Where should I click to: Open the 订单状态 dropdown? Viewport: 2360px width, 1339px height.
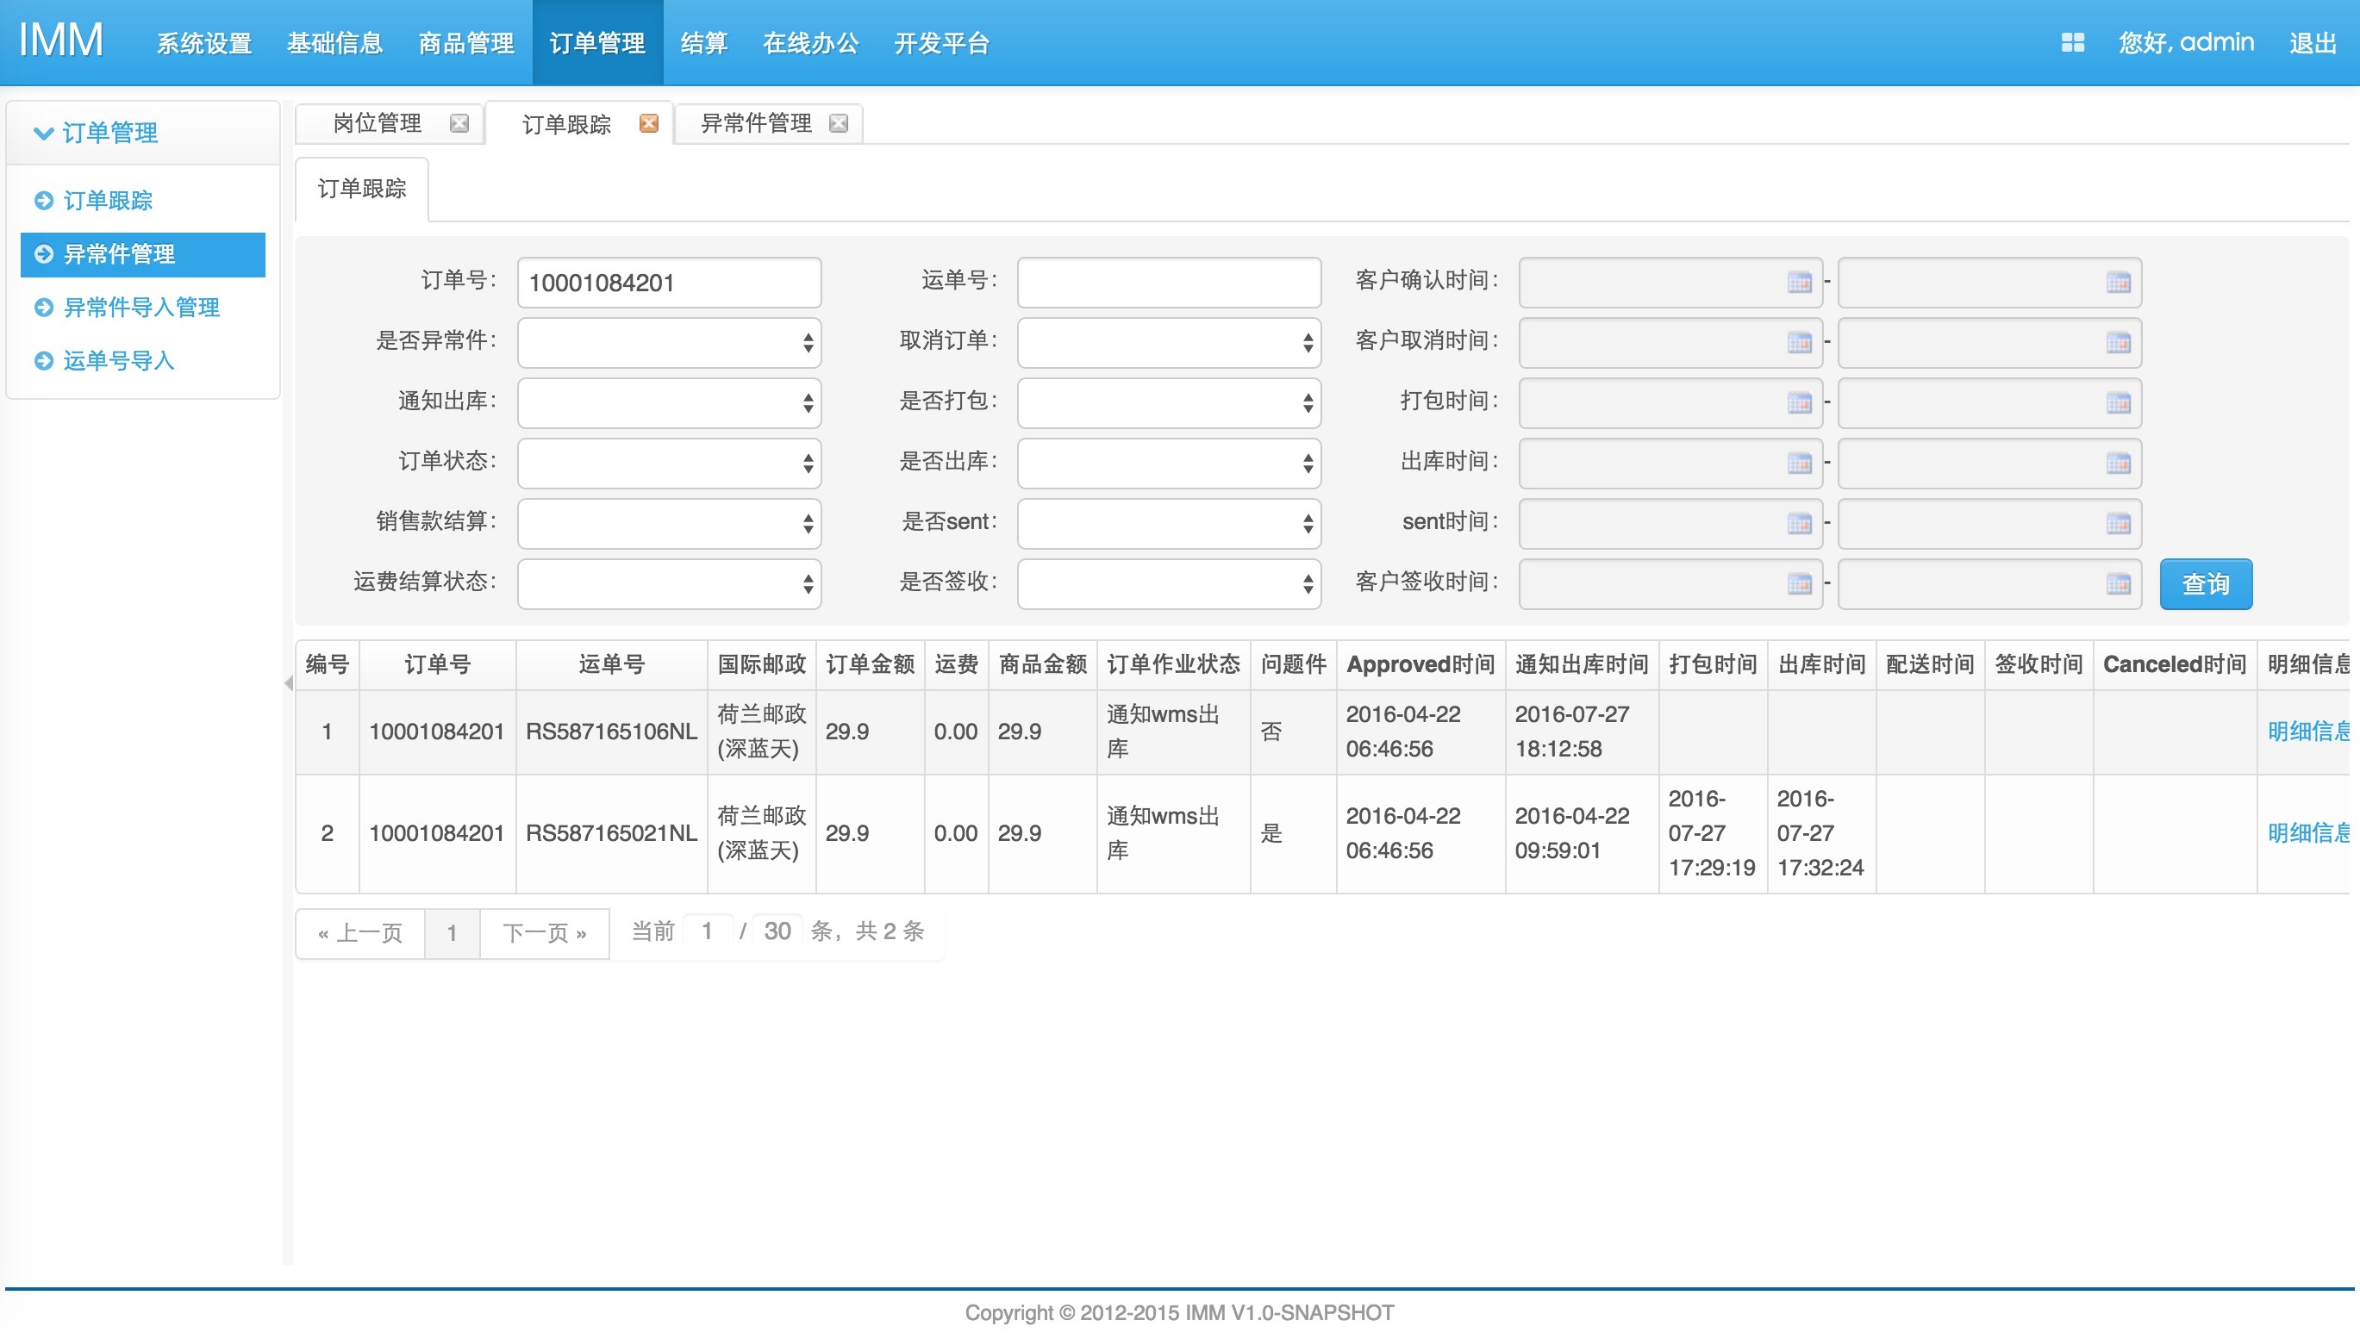coord(669,463)
